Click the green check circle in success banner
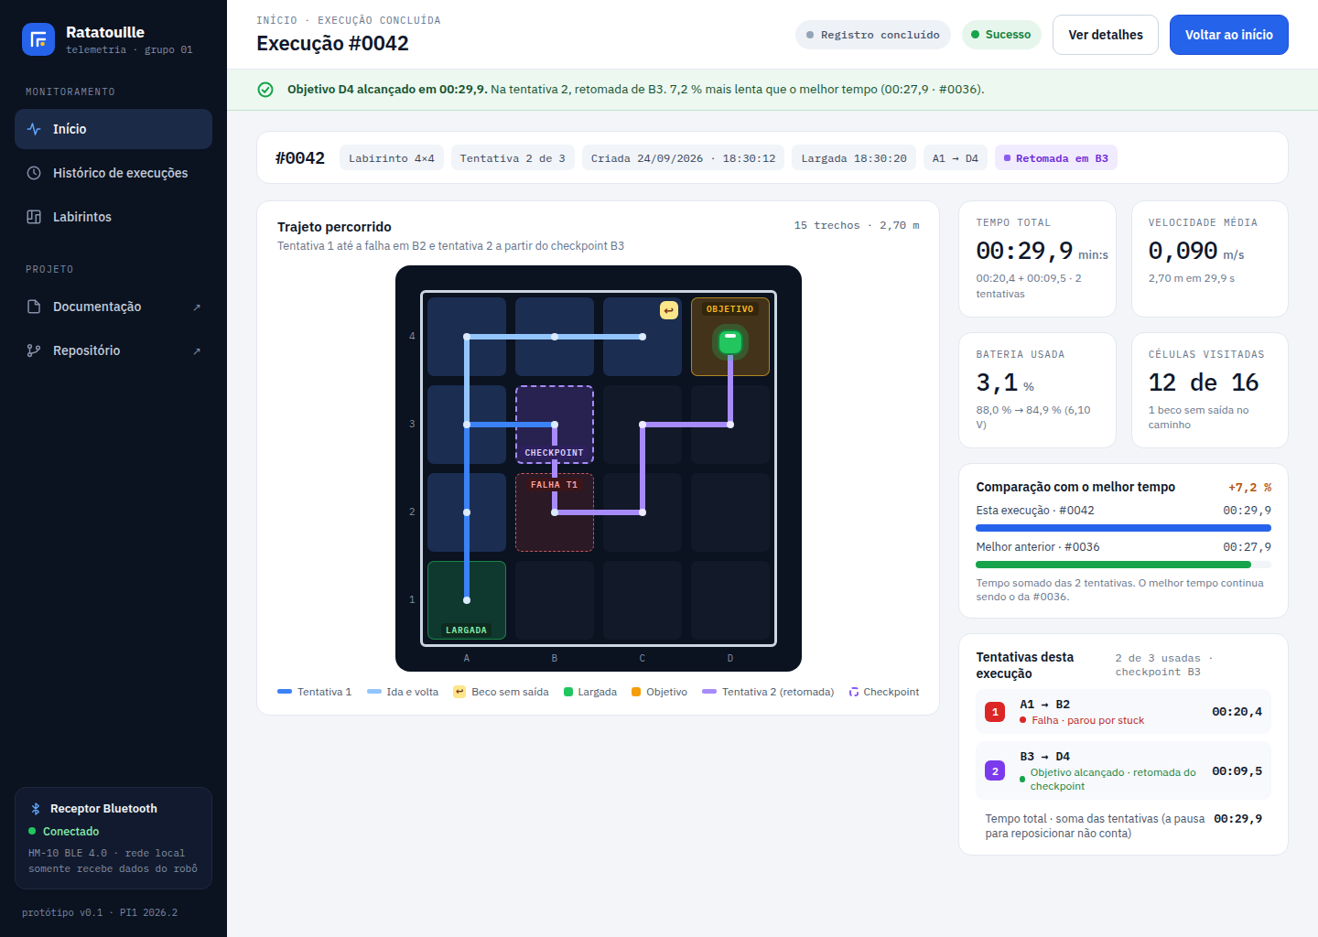The width and height of the screenshot is (1318, 937). pyautogui.click(x=265, y=90)
